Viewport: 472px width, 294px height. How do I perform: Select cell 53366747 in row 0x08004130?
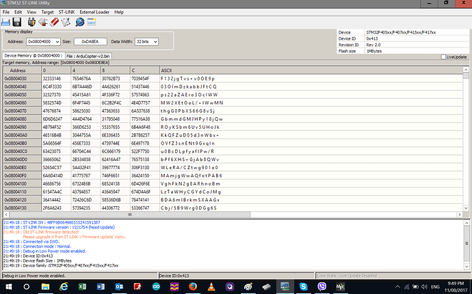click(145, 208)
